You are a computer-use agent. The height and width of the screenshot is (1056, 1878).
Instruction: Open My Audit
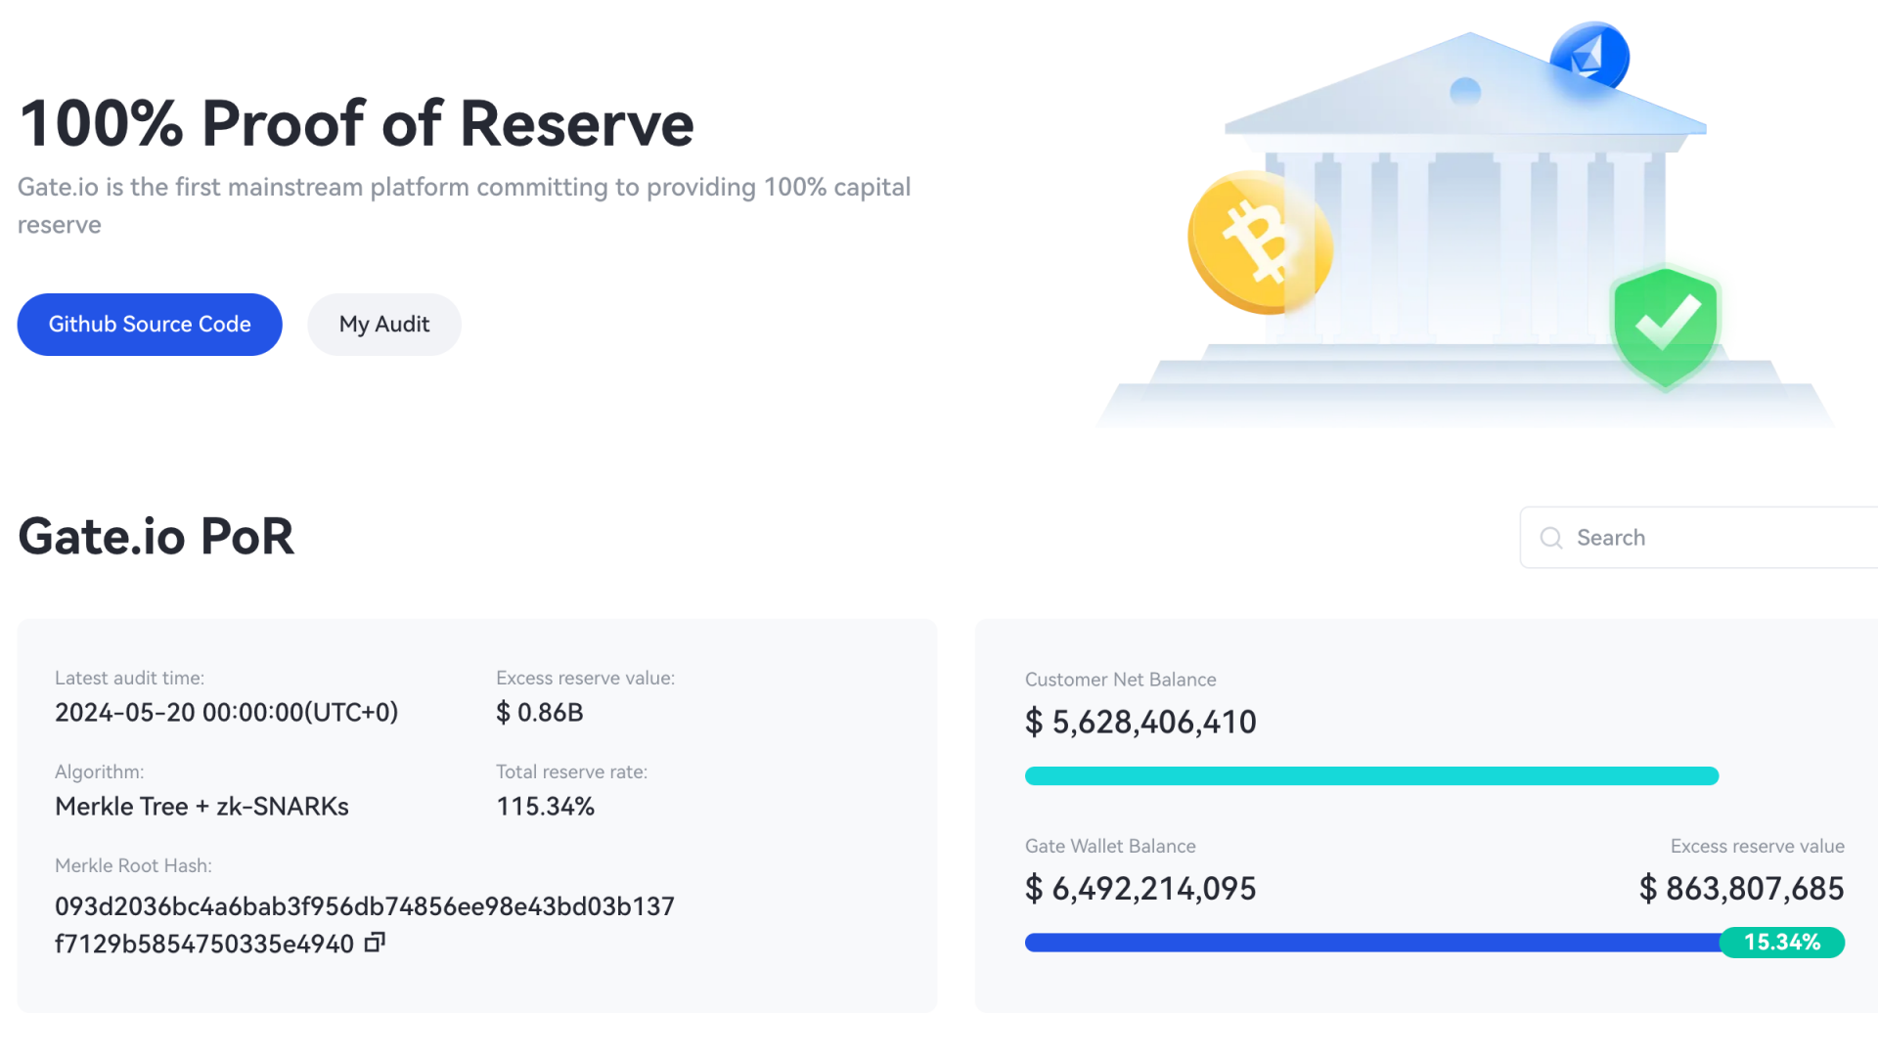click(383, 324)
